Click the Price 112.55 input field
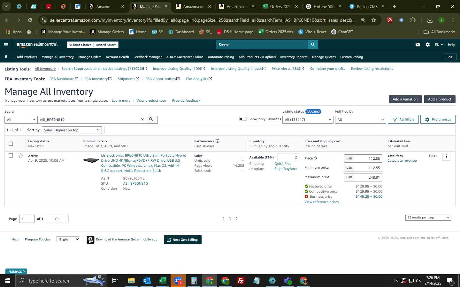The width and height of the screenshot is (460, 287). [367, 158]
